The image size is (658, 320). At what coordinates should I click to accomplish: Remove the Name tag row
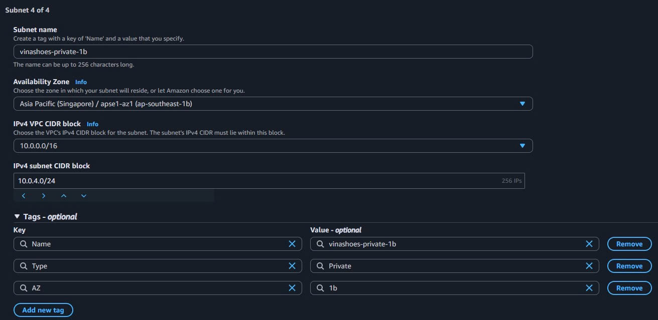[x=629, y=244]
